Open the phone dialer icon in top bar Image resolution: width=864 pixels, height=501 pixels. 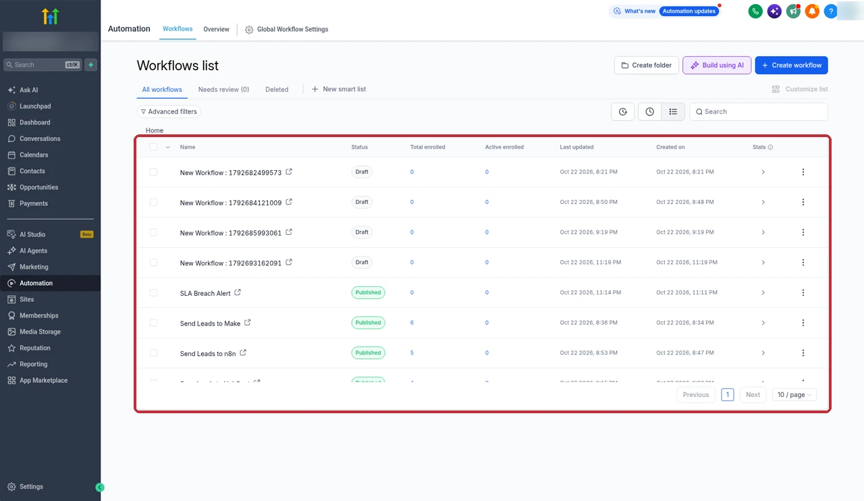(x=755, y=11)
